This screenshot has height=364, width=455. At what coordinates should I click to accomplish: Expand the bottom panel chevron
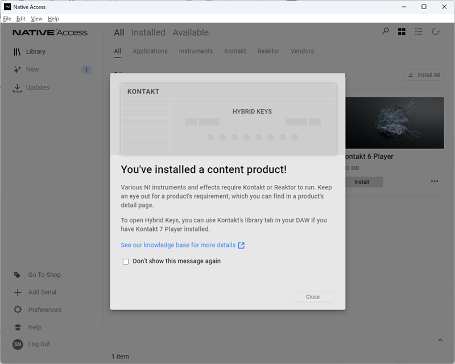click(x=440, y=340)
